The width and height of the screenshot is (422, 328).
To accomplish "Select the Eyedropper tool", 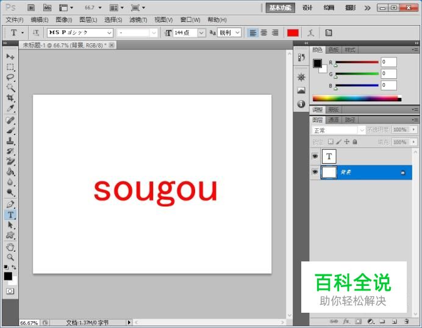I will [10, 108].
